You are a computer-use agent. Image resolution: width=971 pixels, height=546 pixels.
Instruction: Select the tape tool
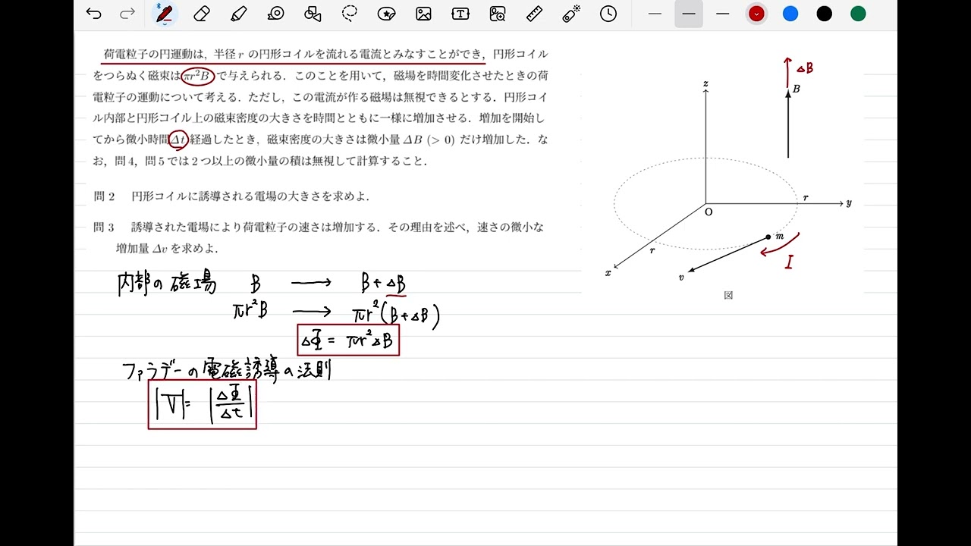tap(276, 14)
